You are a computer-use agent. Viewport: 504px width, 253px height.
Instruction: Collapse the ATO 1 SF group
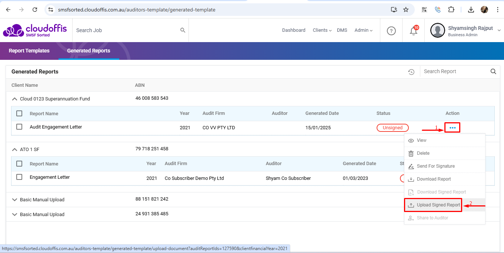[x=15, y=150]
